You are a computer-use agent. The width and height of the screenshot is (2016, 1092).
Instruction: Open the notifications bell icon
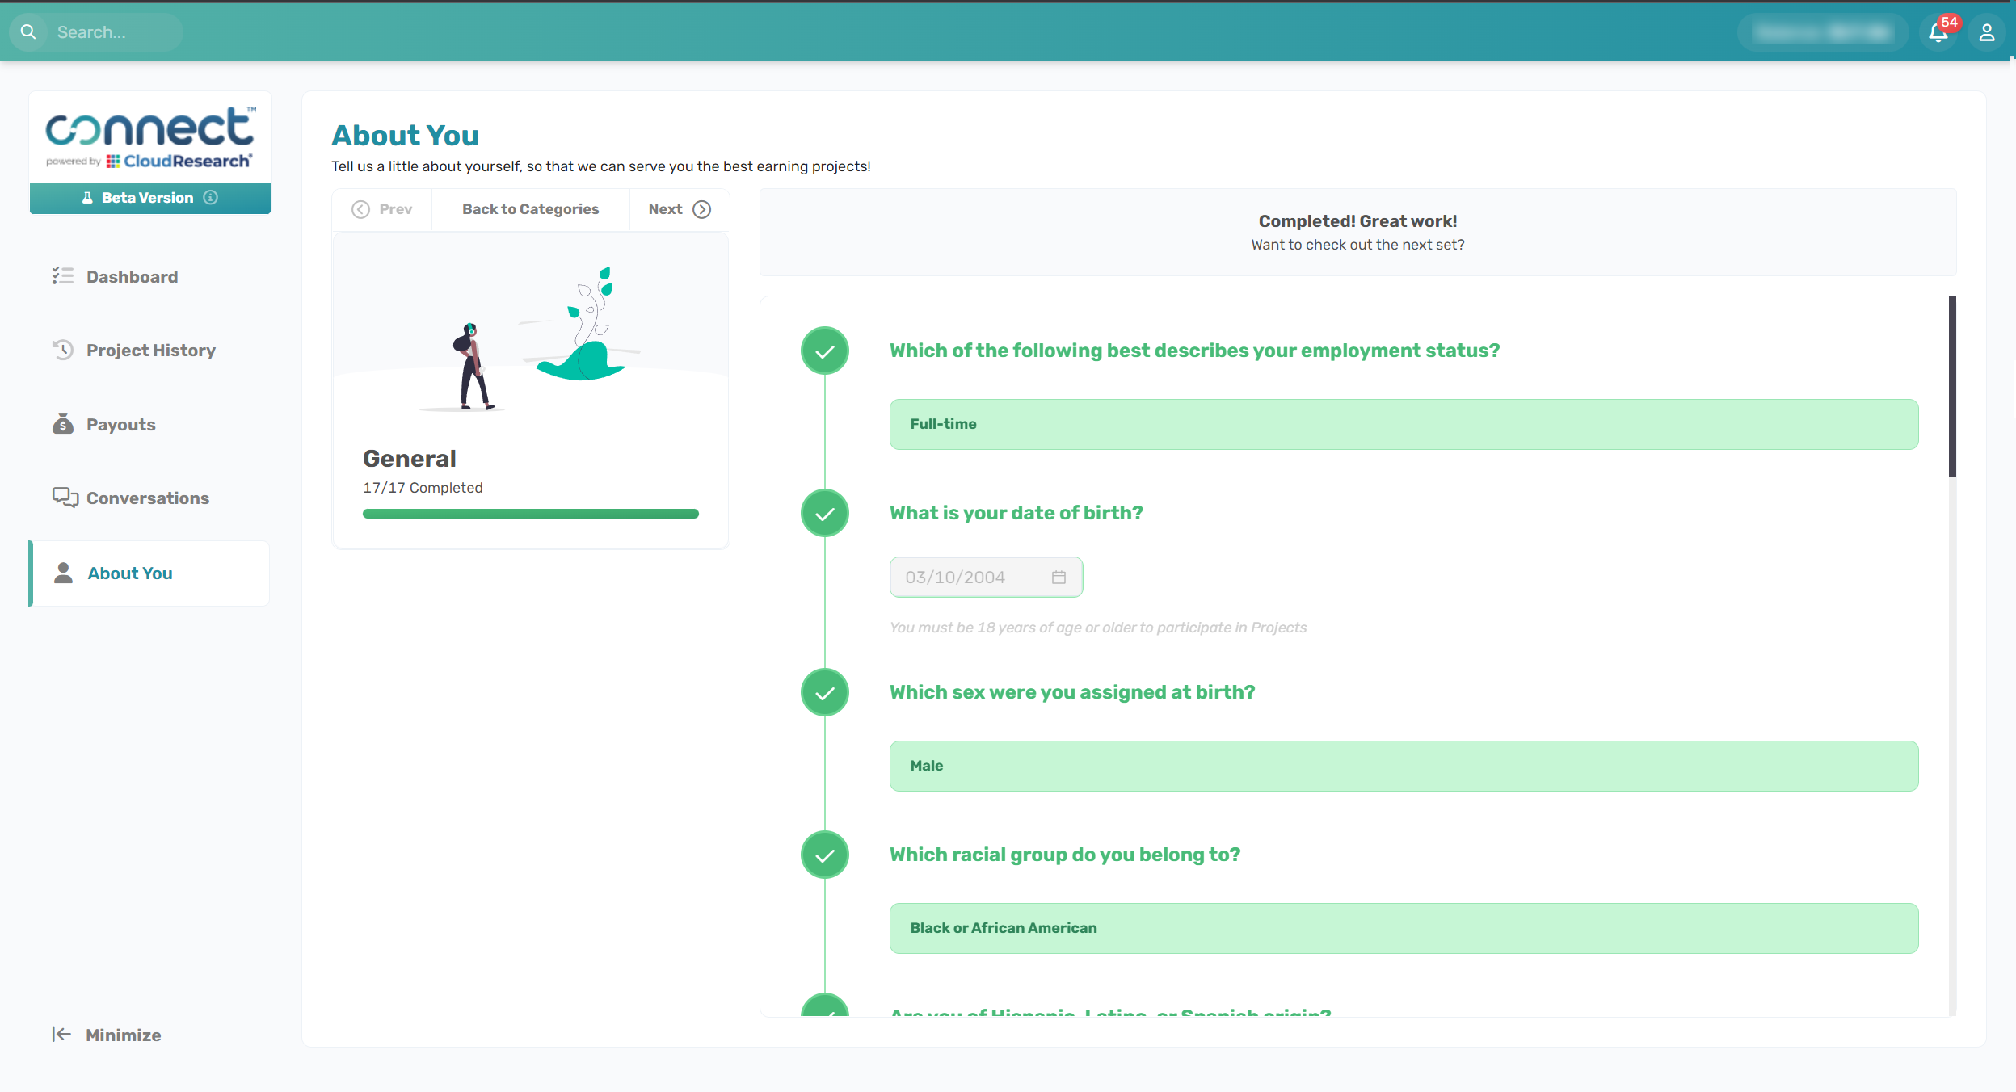(x=1938, y=32)
